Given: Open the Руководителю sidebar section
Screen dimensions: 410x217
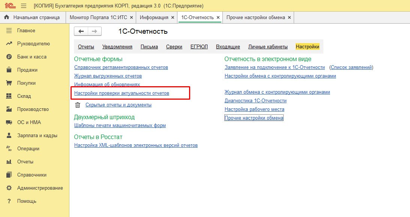Looking at the screenshot, I should 35,43.
